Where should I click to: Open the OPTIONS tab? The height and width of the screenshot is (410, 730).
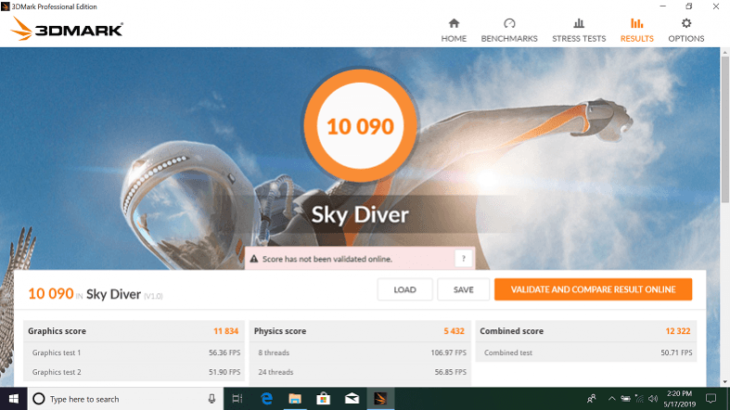coord(685,31)
